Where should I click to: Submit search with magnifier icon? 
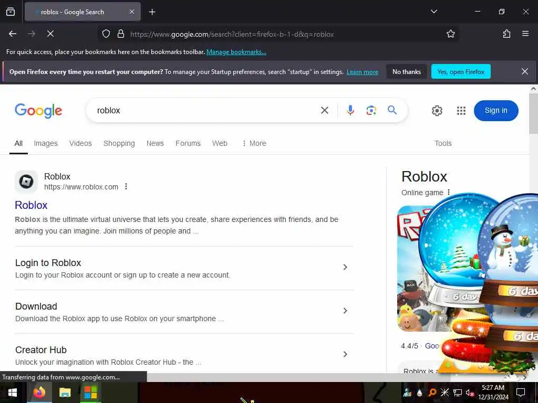pyautogui.click(x=392, y=110)
